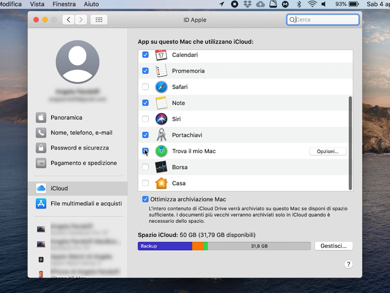Open the Aiuto menu

91,4
